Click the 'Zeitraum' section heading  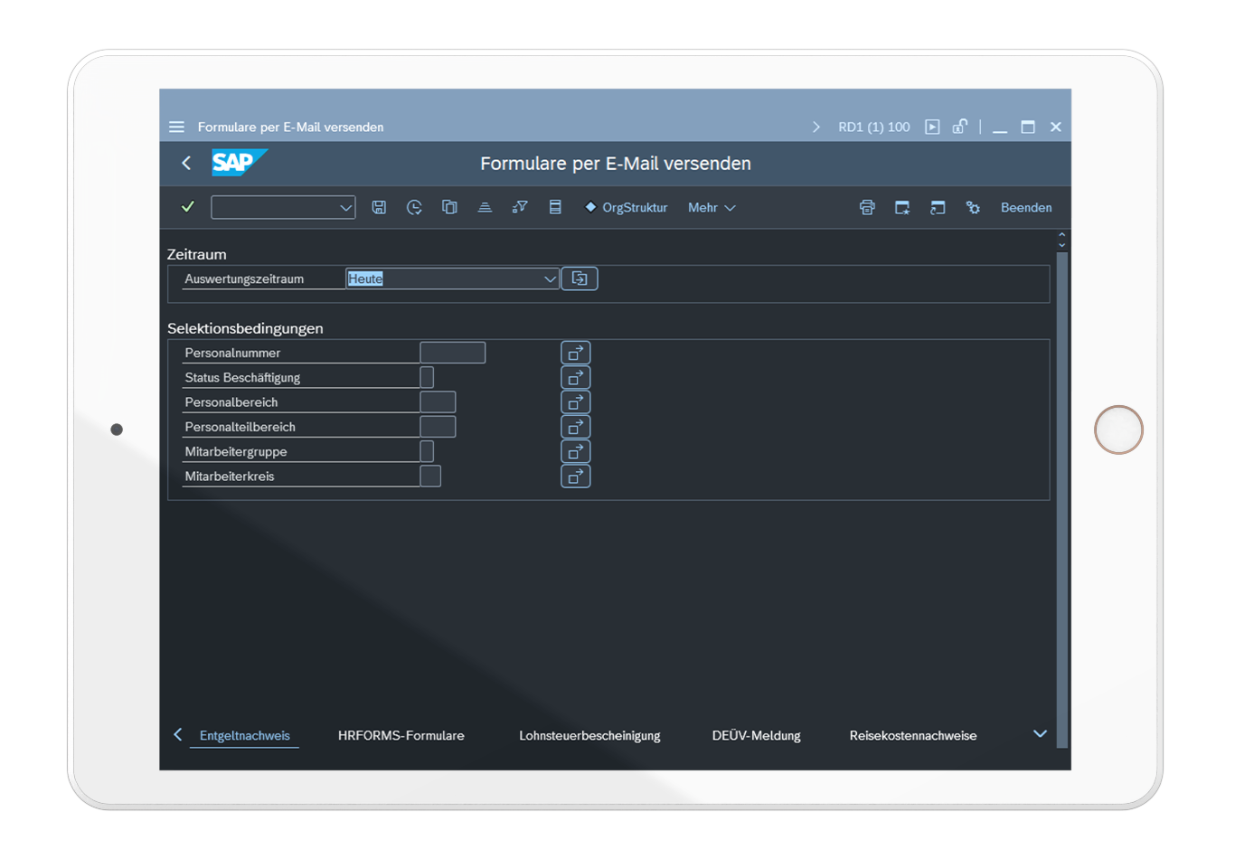click(197, 254)
